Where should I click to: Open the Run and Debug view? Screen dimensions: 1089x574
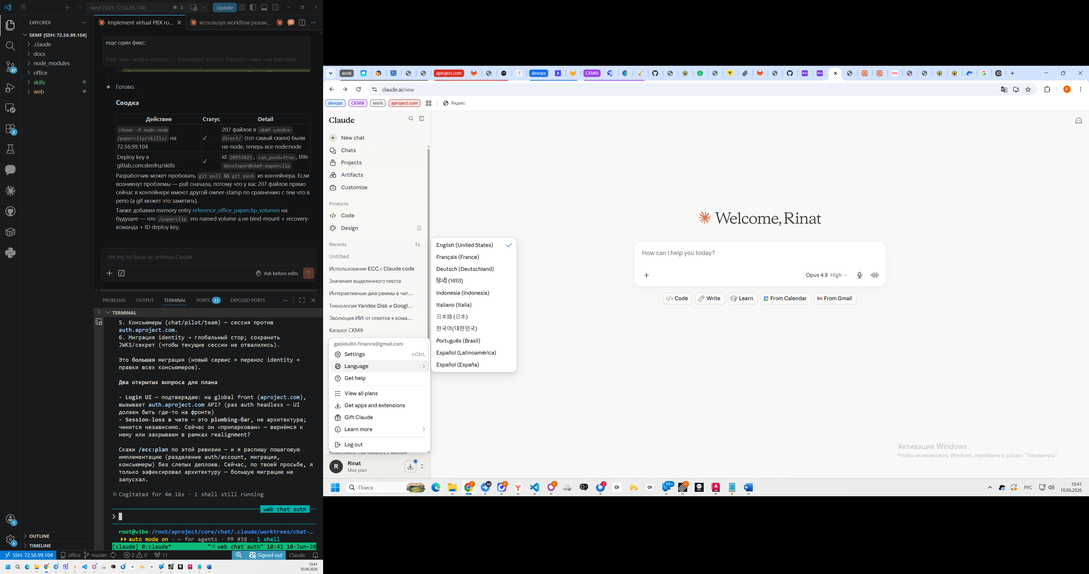pos(10,87)
